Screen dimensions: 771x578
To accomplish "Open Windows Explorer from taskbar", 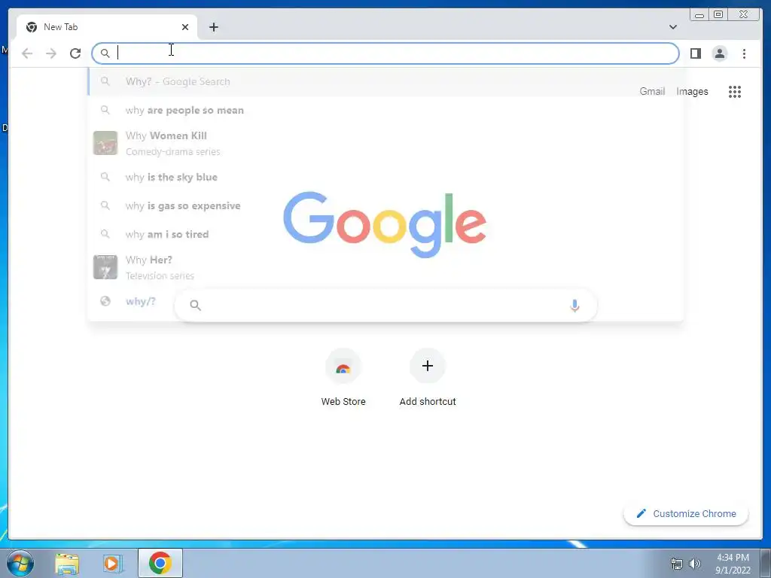I will (x=67, y=563).
